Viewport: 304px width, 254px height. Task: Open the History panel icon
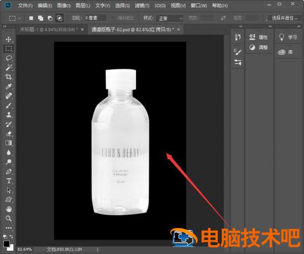click(x=238, y=37)
